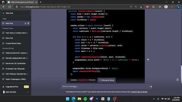
Task: Show hidden system tray icons chevron
Action: (154, 99)
